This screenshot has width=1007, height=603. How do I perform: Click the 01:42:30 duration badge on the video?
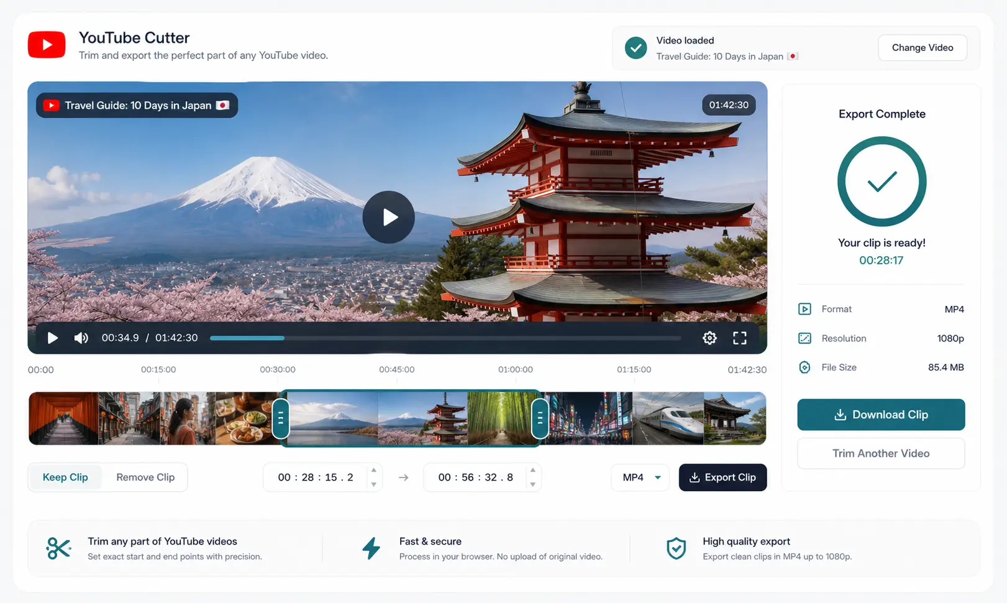coord(729,105)
